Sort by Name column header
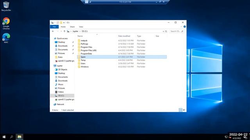Viewport: 250px width, 140px height. point(80,36)
